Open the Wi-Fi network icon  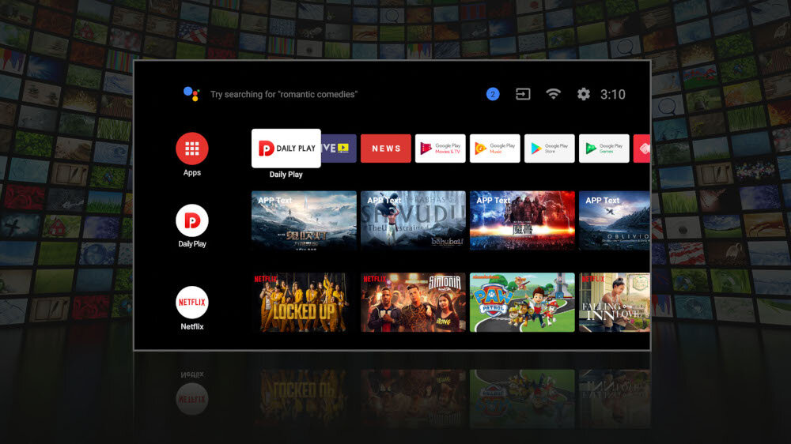click(x=554, y=94)
